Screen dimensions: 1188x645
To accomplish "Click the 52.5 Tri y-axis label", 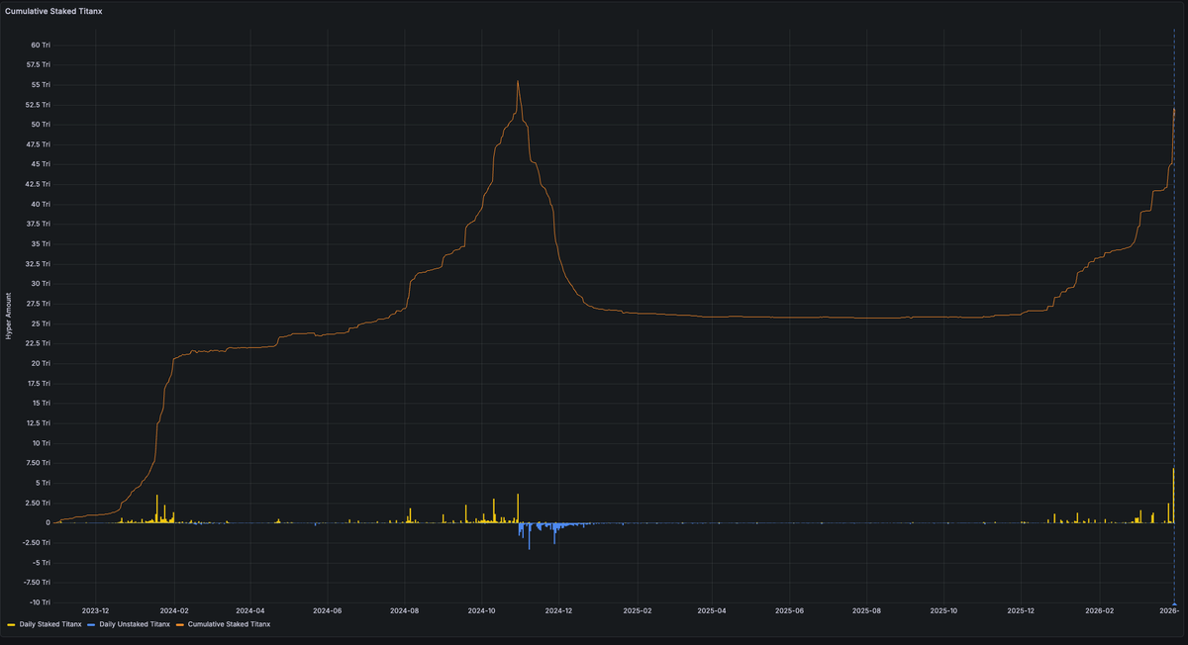I will coord(39,104).
